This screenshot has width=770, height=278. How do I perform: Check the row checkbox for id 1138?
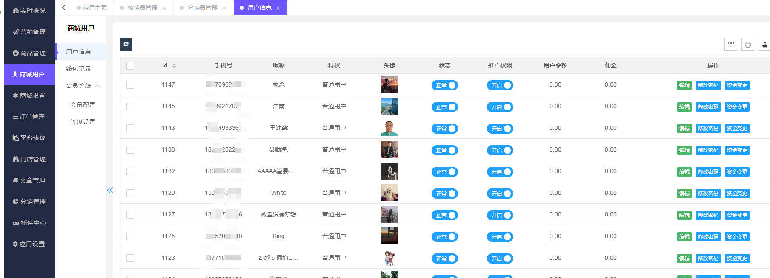[x=130, y=150]
